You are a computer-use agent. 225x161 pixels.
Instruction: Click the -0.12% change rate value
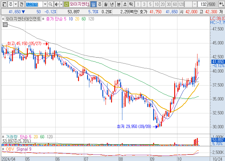[x=50, y=12]
